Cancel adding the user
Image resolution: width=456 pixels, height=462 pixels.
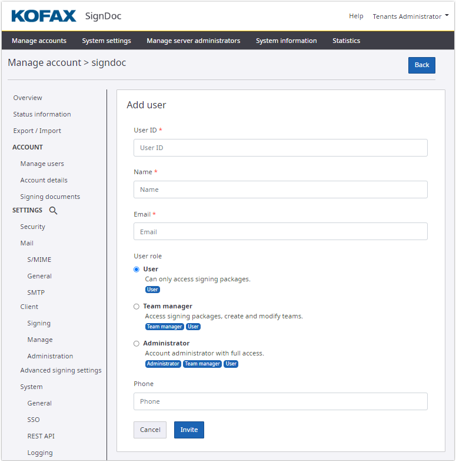(150, 430)
